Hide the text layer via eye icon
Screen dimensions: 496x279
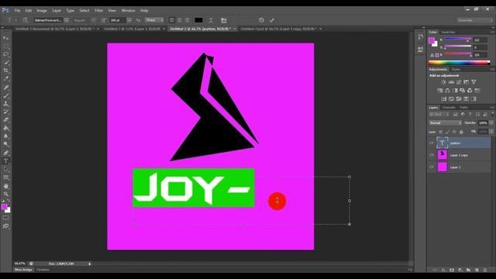pyautogui.click(x=432, y=143)
